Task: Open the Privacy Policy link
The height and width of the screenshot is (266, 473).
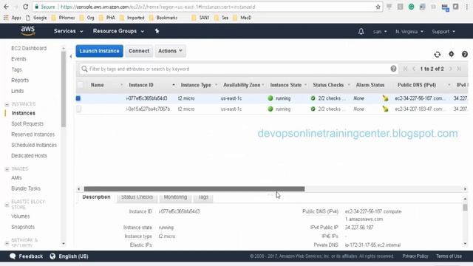Action: pyautogui.click(x=415, y=256)
